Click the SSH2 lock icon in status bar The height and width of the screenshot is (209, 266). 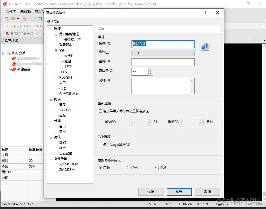tap(147, 204)
